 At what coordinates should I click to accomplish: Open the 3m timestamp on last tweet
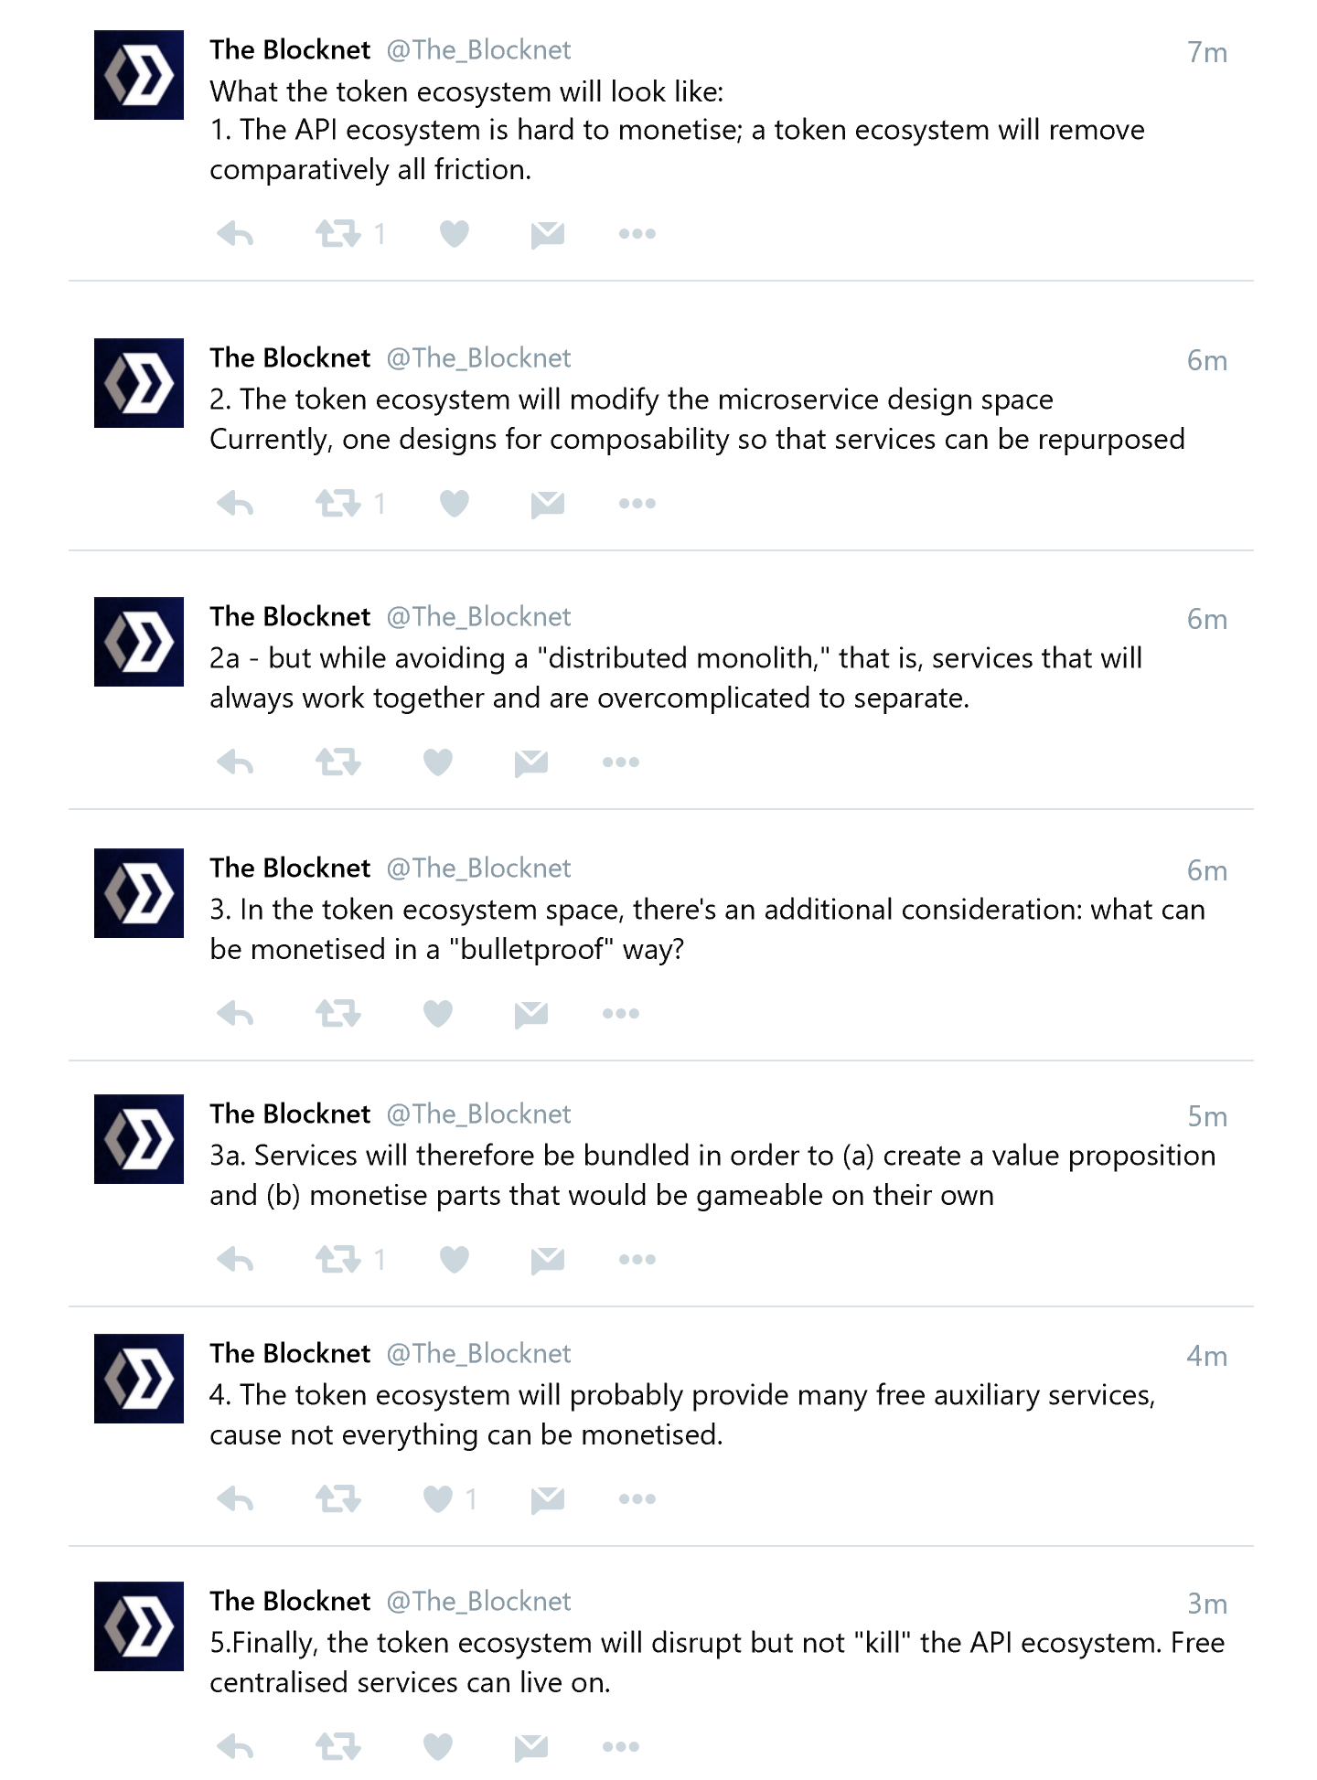1207,1604
